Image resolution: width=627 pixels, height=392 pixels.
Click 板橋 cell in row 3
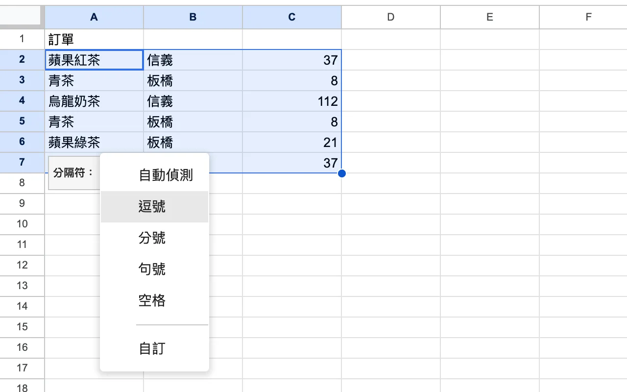pos(193,80)
